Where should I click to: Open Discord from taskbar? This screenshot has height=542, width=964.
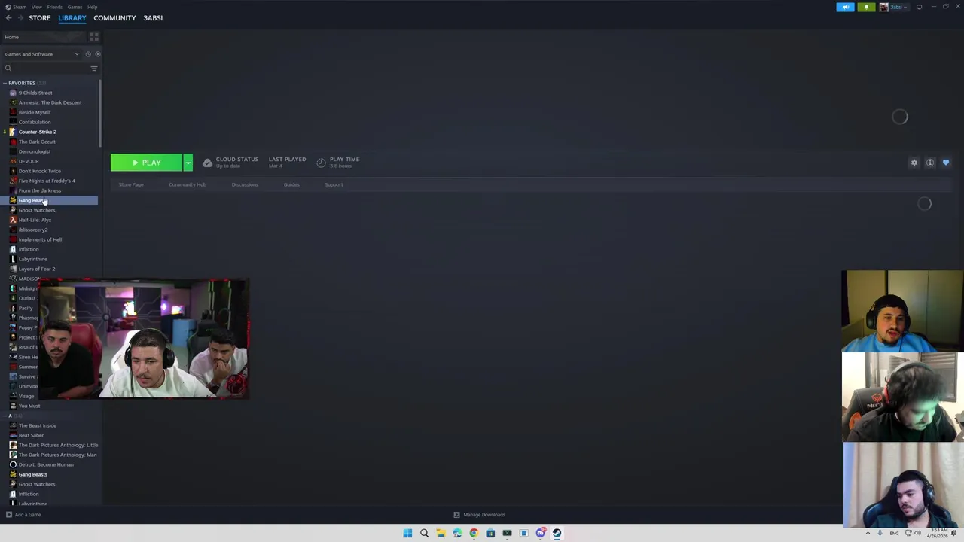tap(540, 533)
